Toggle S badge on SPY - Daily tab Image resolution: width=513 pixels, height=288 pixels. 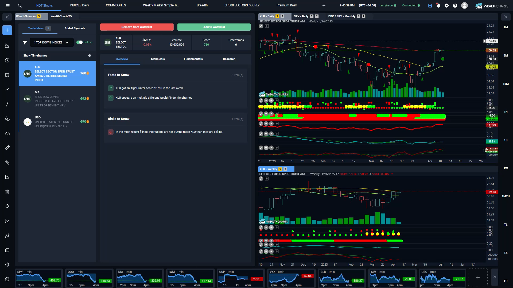coord(312,16)
